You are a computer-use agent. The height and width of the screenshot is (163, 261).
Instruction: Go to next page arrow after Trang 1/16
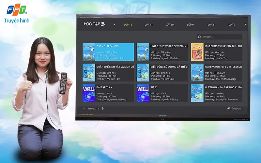[103, 109]
